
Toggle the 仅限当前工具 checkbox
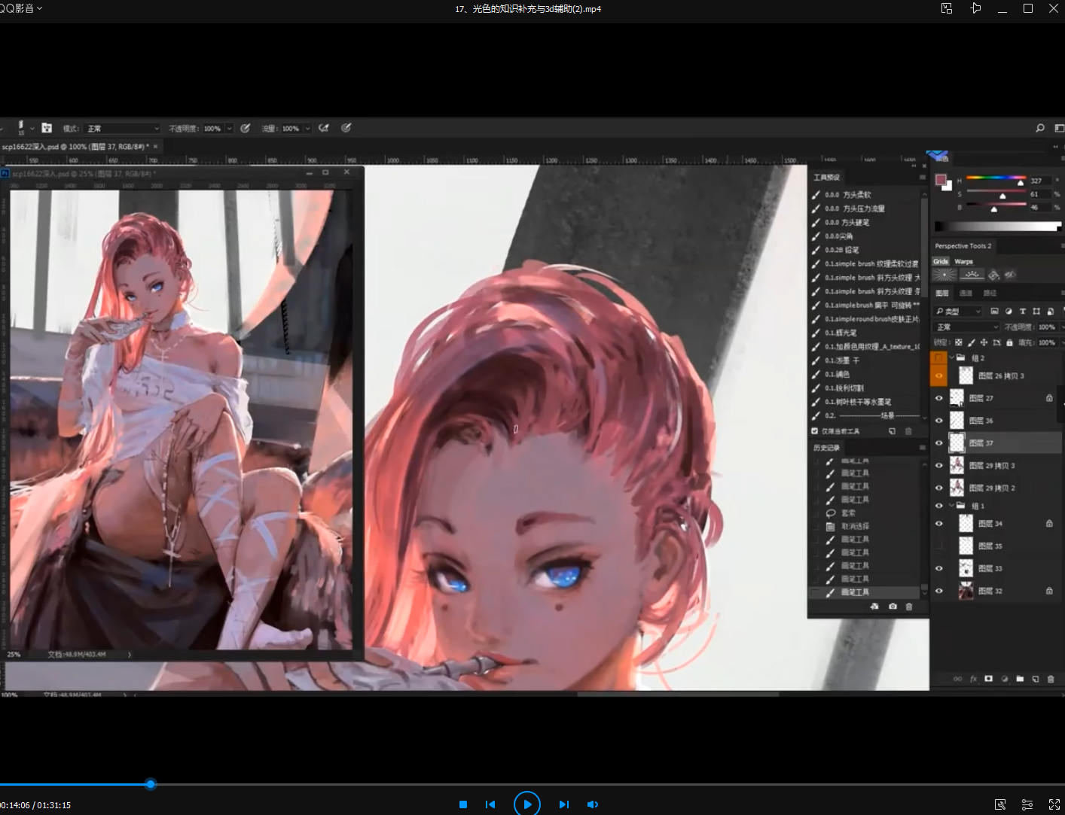pyautogui.click(x=814, y=431)
